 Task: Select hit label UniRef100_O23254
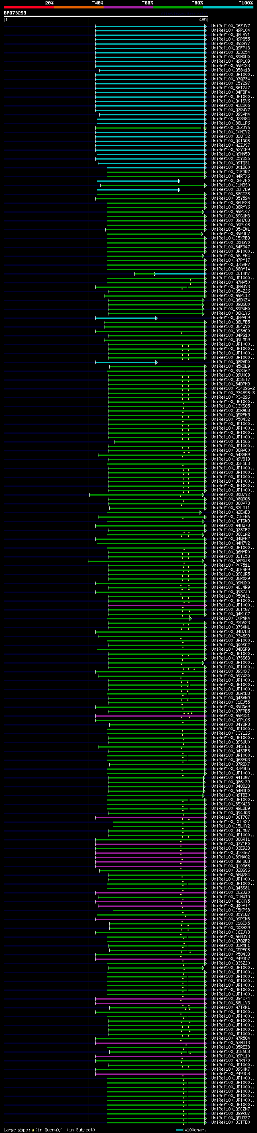click(230, 52)
